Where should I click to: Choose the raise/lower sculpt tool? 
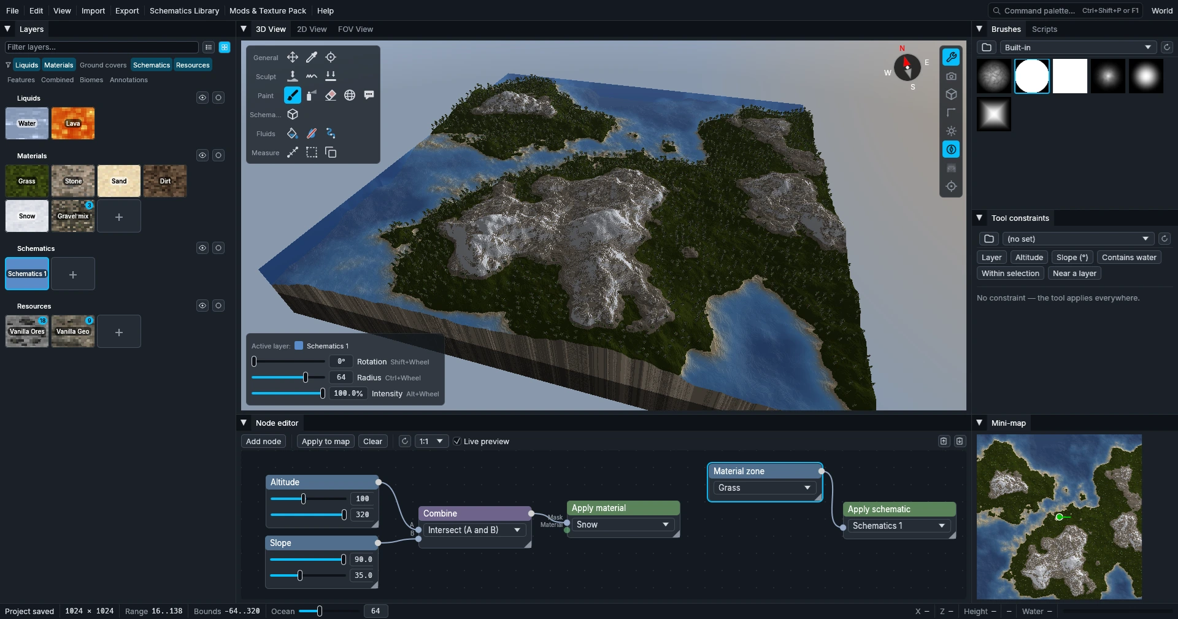click(293, 76)
